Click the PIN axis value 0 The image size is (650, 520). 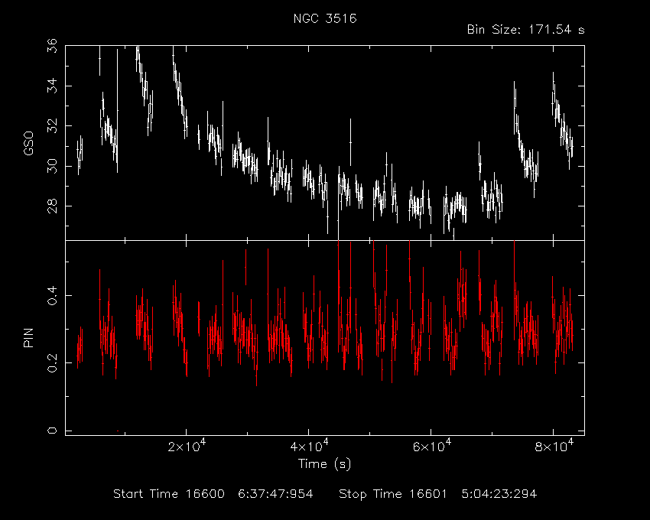click(x=52, y=431)
